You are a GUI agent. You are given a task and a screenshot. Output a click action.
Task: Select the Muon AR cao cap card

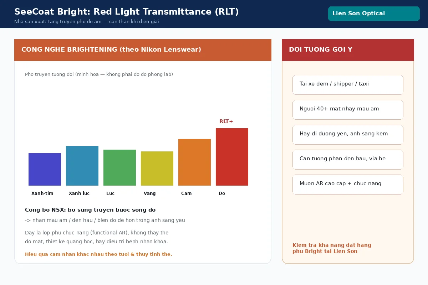point(348,185)
